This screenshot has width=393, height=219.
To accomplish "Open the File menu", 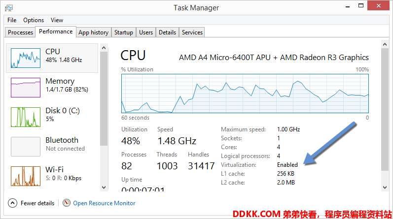I will point(12,20).
